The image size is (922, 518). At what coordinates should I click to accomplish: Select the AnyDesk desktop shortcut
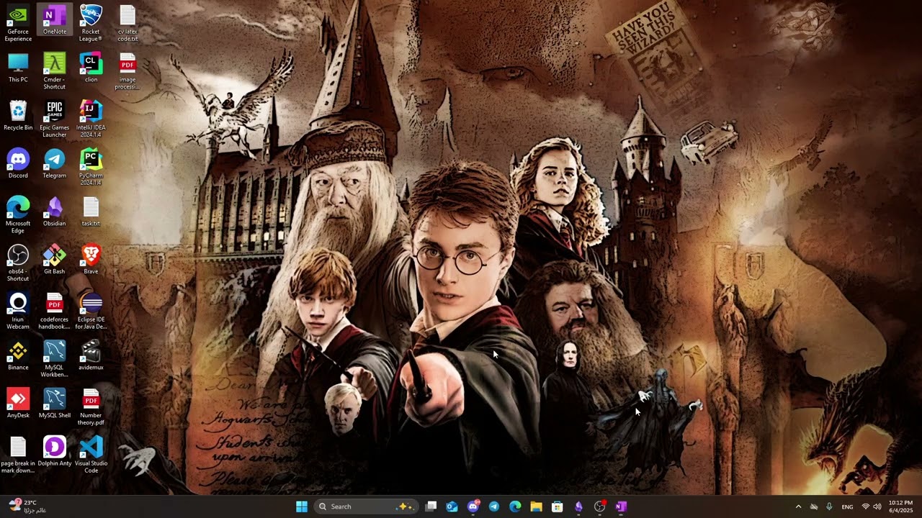point(18,404)
